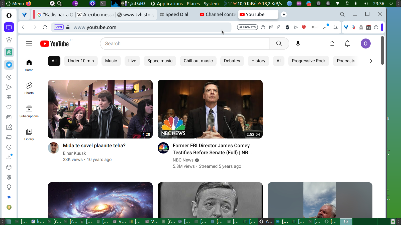Select the All filter chip
The width and height of the screenshot is (401, 225).
click(54, 61)
